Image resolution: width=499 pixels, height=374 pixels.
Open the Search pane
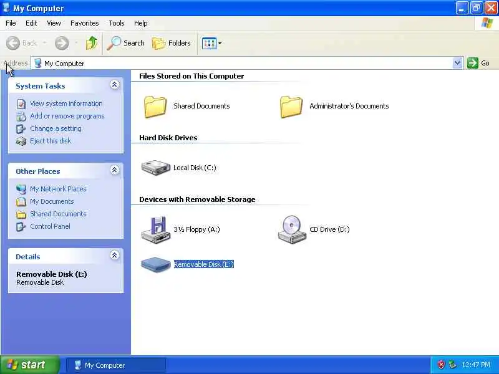point(126,43)
